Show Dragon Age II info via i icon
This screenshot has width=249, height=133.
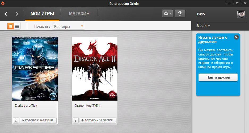coord(76,120)
